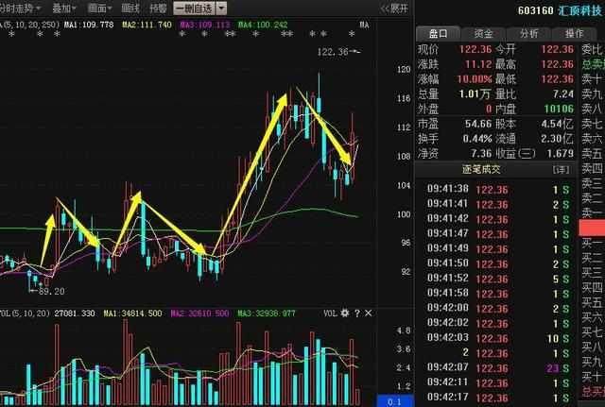Open the arrow next to 一键自选
Viewport: 605px width, 407px height.
(221, 8)
